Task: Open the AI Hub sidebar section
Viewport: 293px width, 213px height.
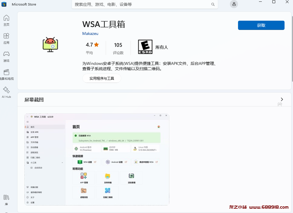Action: tap(6, 93)
